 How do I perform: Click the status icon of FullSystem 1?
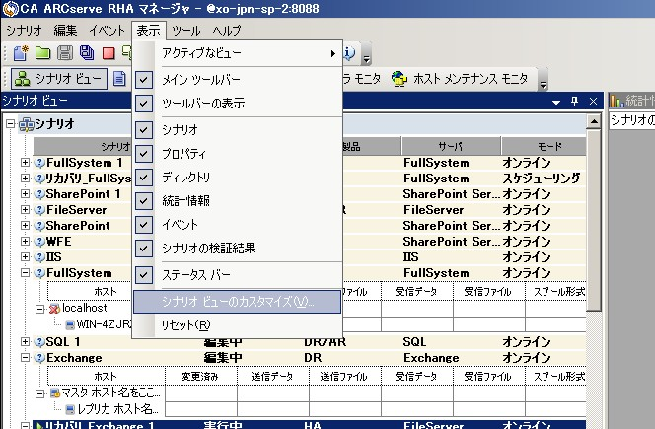point(39,163)
